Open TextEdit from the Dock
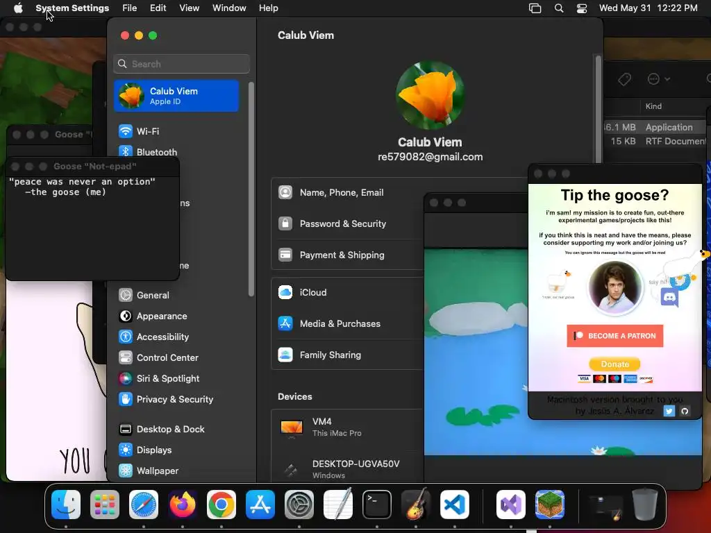This screenshot has height=533, width=711. point(338,504)
